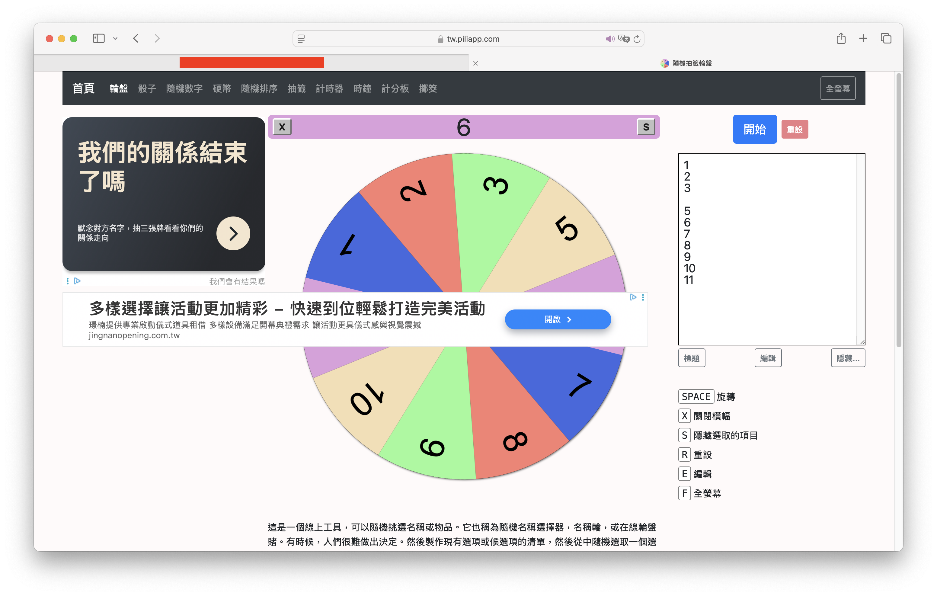
Task: Open the page reader icon in address bar
Action: pos(301,39)
